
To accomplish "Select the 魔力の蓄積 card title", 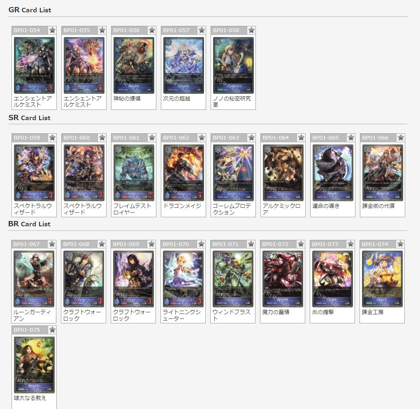I will 276,312.
